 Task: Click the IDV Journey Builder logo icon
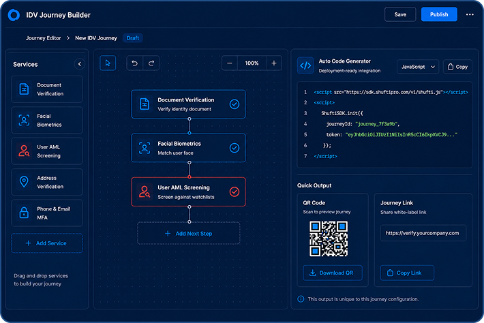pyautogui.click(x=14, y=15)
